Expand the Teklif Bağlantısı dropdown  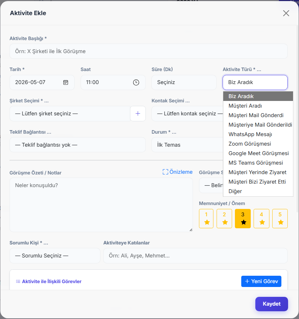point(77,145)
